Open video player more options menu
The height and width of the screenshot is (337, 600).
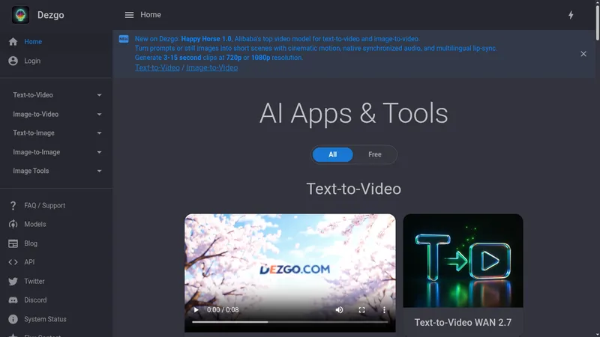[x=384, y=310]
